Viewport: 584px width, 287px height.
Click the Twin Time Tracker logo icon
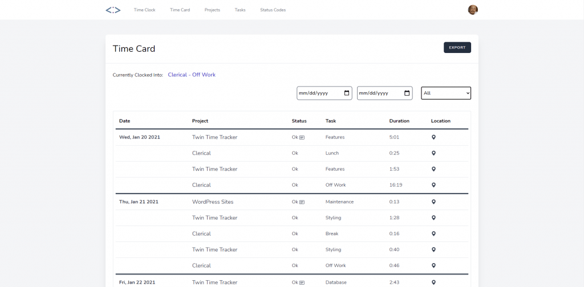click(113, 10)
